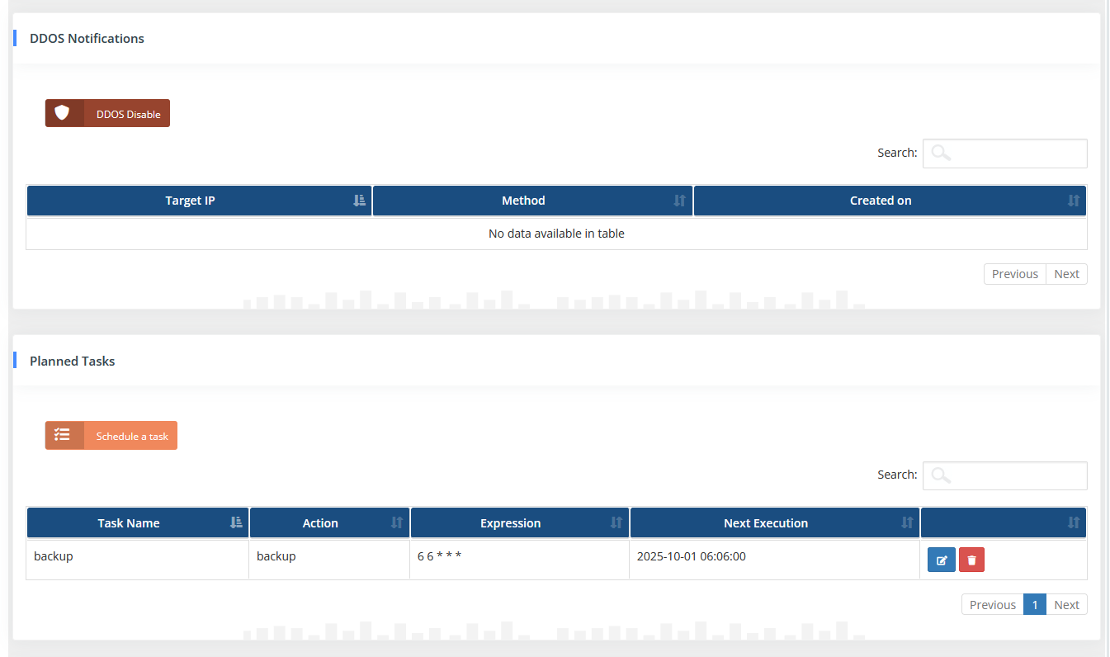1110x657 pixels.
Task: Click the checklist icon on Schedule a task
Action: point(63,435)
